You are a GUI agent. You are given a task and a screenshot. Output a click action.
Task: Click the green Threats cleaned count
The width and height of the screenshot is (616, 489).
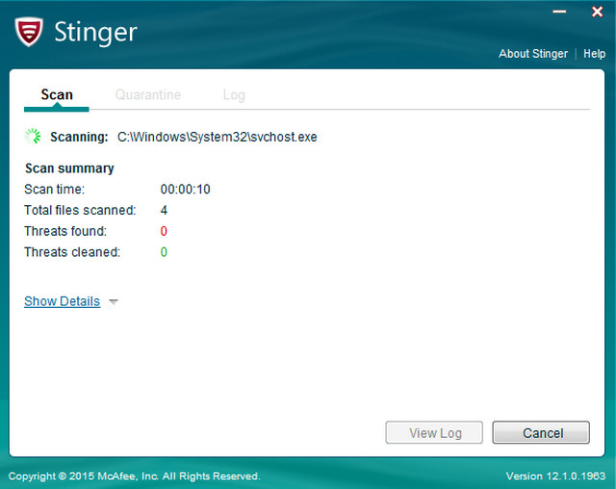[164, 252]
